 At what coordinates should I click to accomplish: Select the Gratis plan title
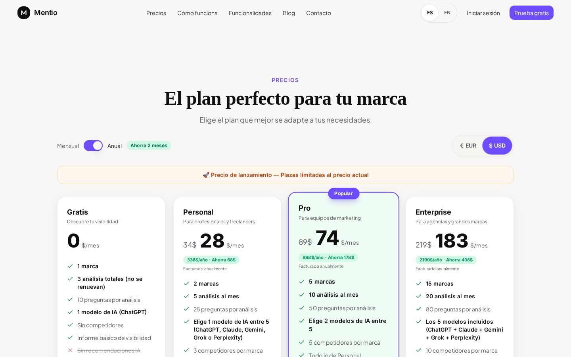(77, 212)
